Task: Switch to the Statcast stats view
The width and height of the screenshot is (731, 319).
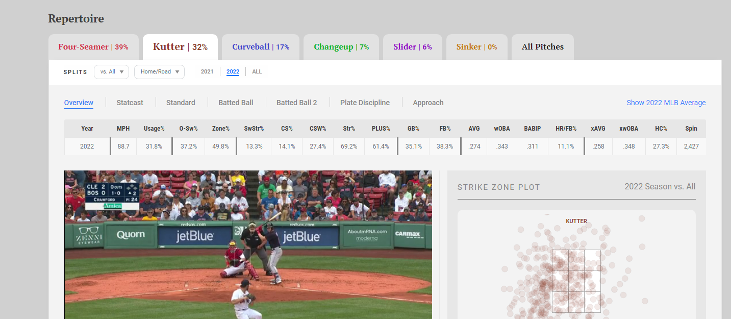Action: pos(130,103)
